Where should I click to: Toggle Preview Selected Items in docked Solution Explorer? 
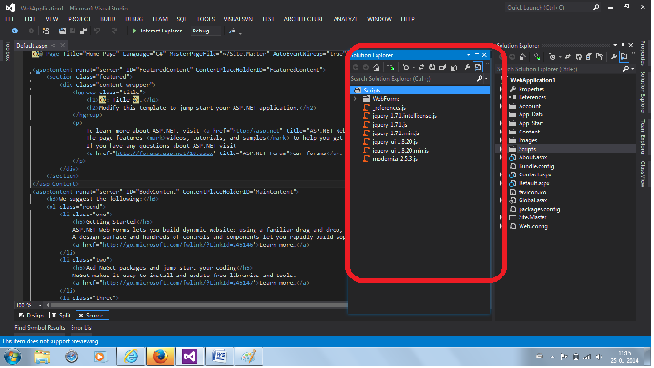pyautogui.click(x=623, y=57)
